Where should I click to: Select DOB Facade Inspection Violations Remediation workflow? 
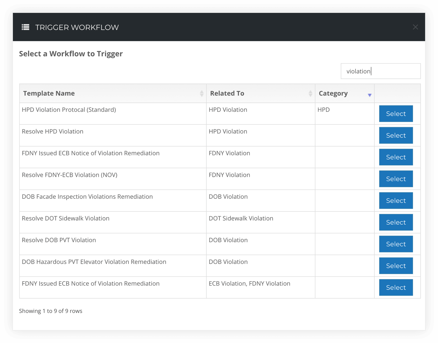pyautogui.click(x=396, y=201)
